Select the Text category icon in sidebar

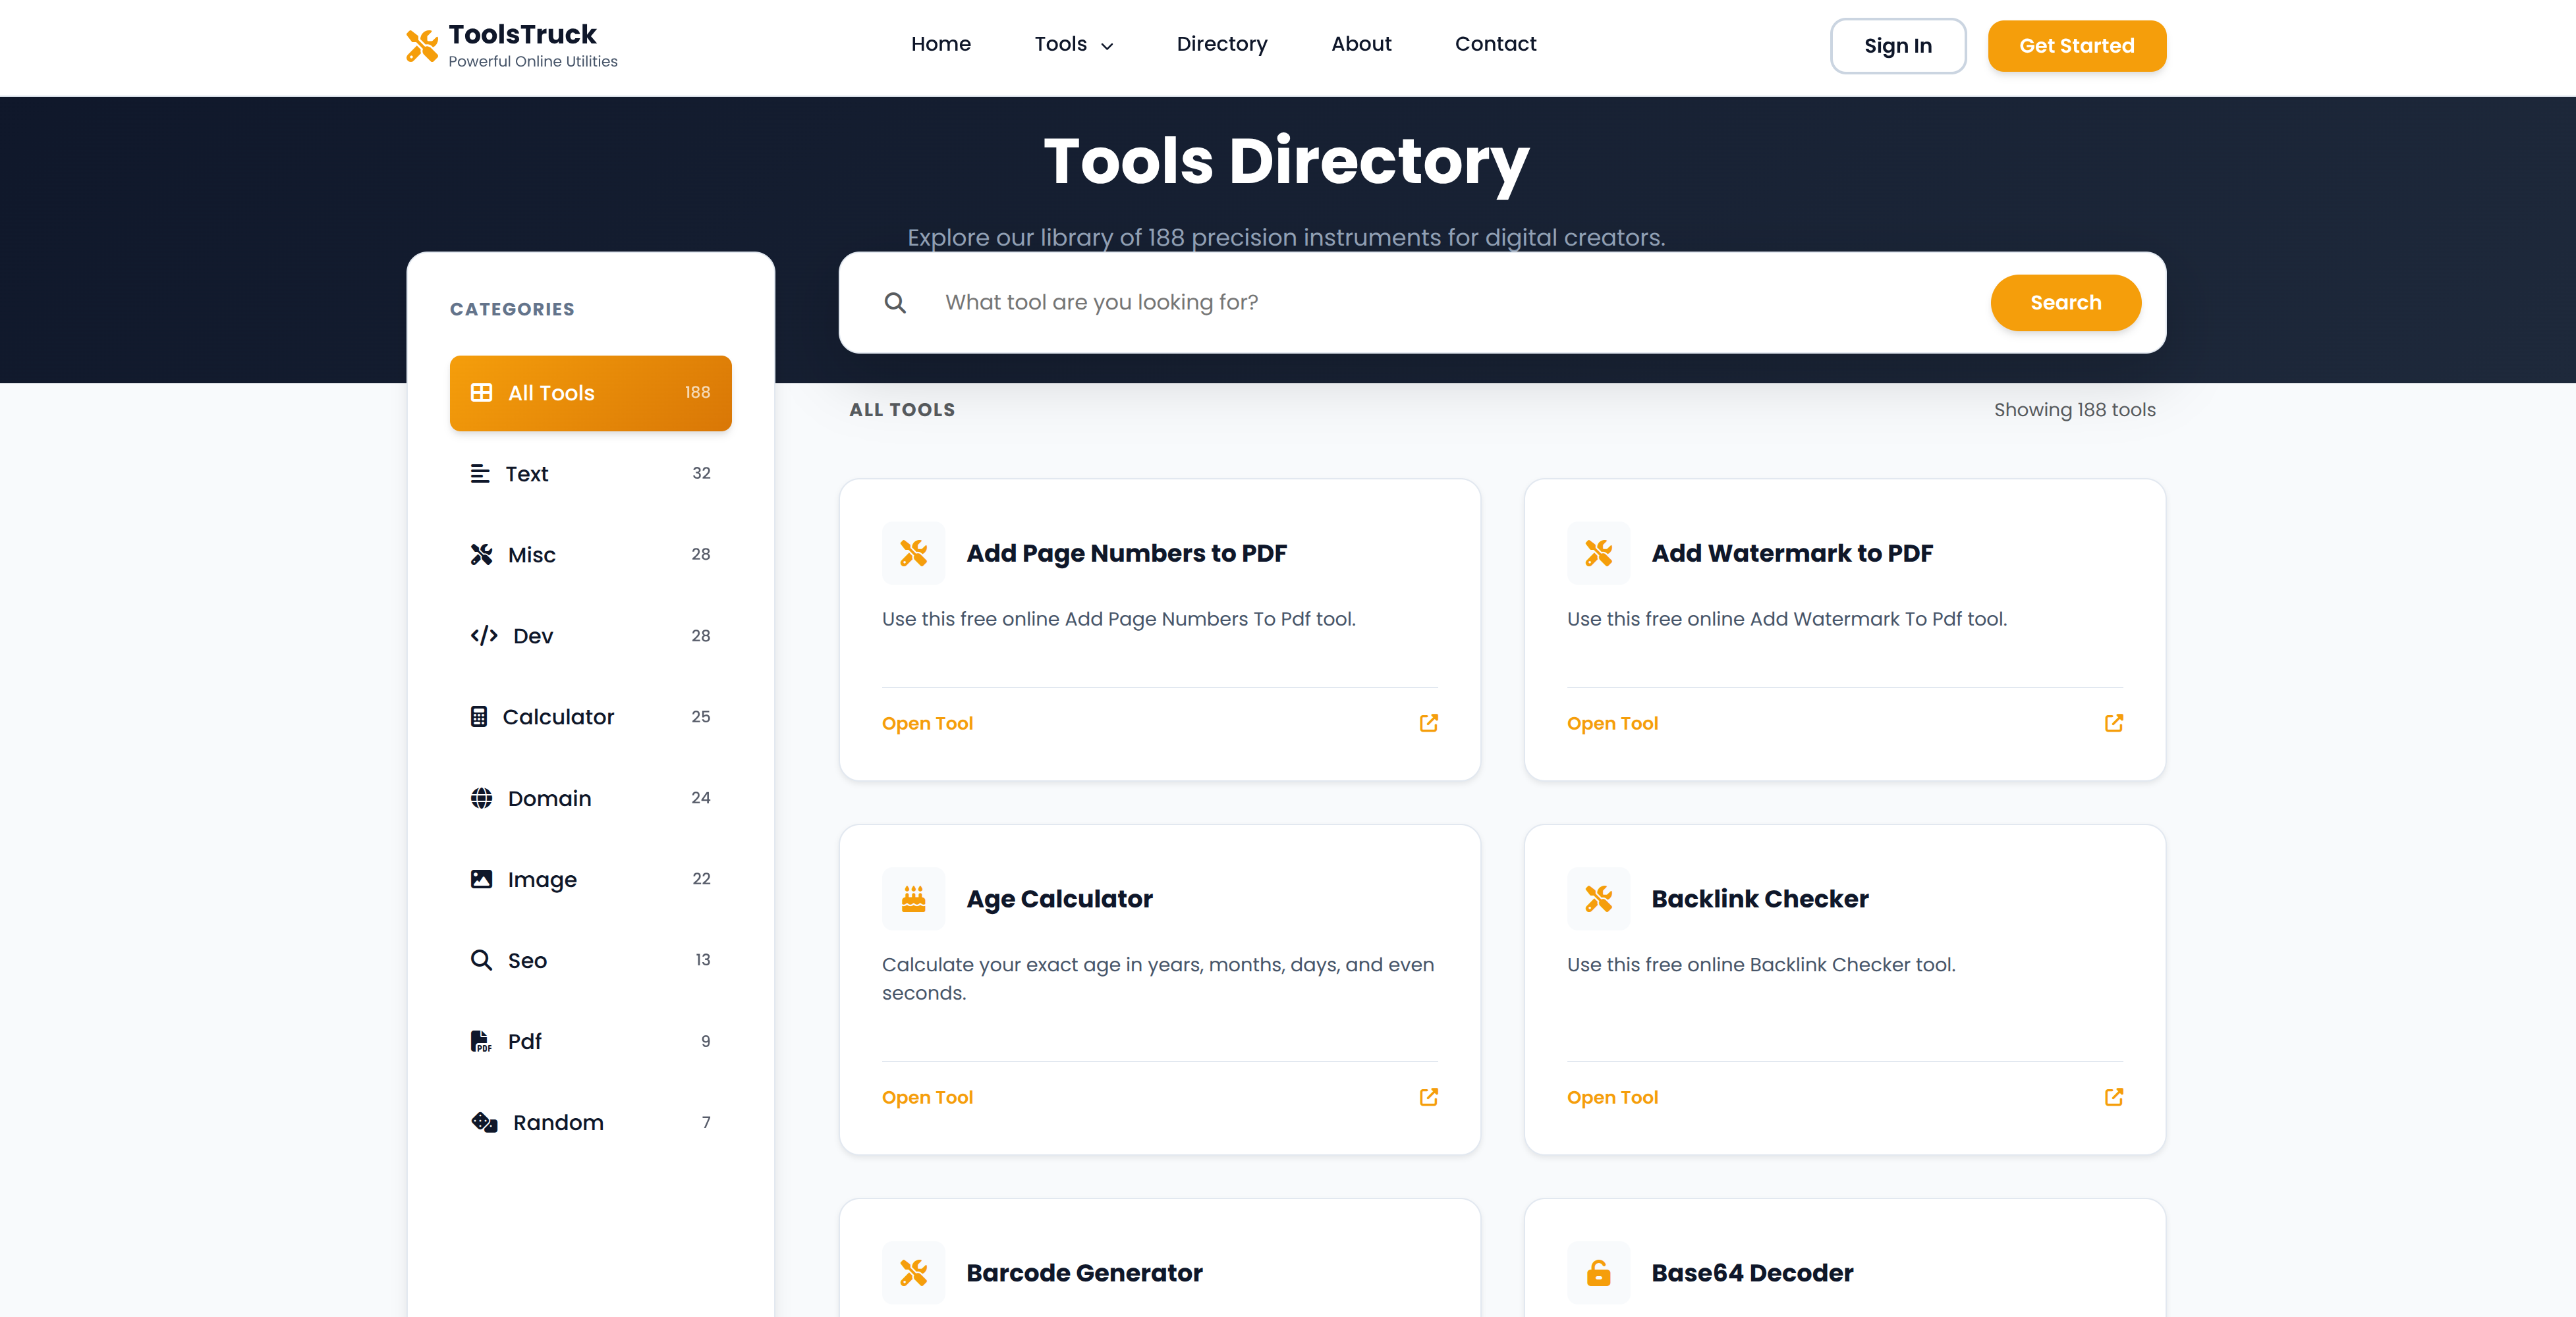(481, 473)
